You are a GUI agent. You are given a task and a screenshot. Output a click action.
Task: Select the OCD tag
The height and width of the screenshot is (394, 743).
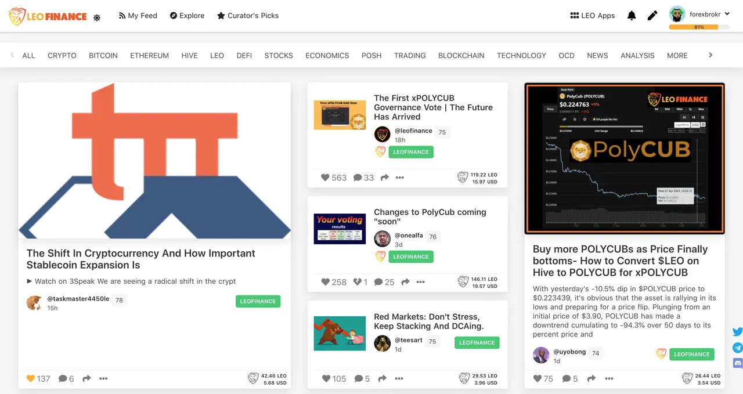pyautogui.click(x=567, y=56)
